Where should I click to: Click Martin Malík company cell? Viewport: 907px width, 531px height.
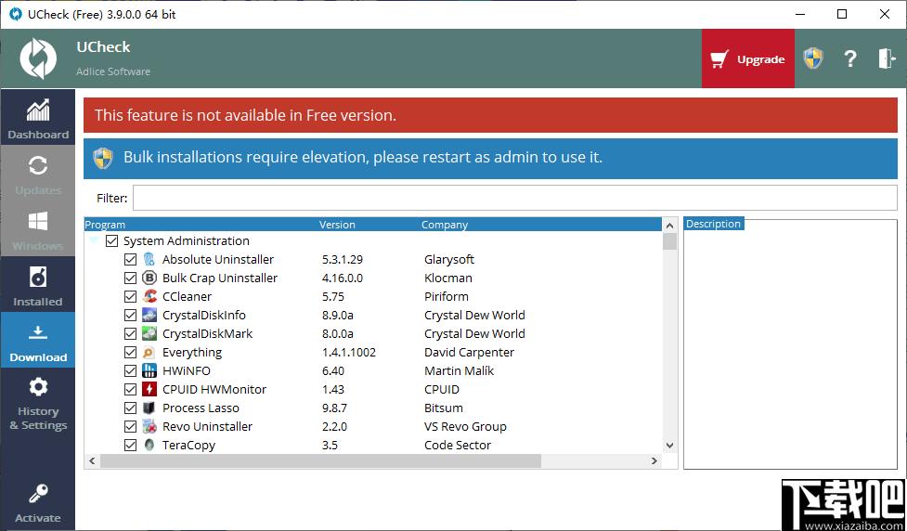tap(459, 370)
